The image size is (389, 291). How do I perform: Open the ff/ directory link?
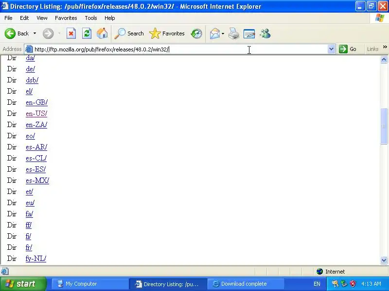[x=29, y=225]
